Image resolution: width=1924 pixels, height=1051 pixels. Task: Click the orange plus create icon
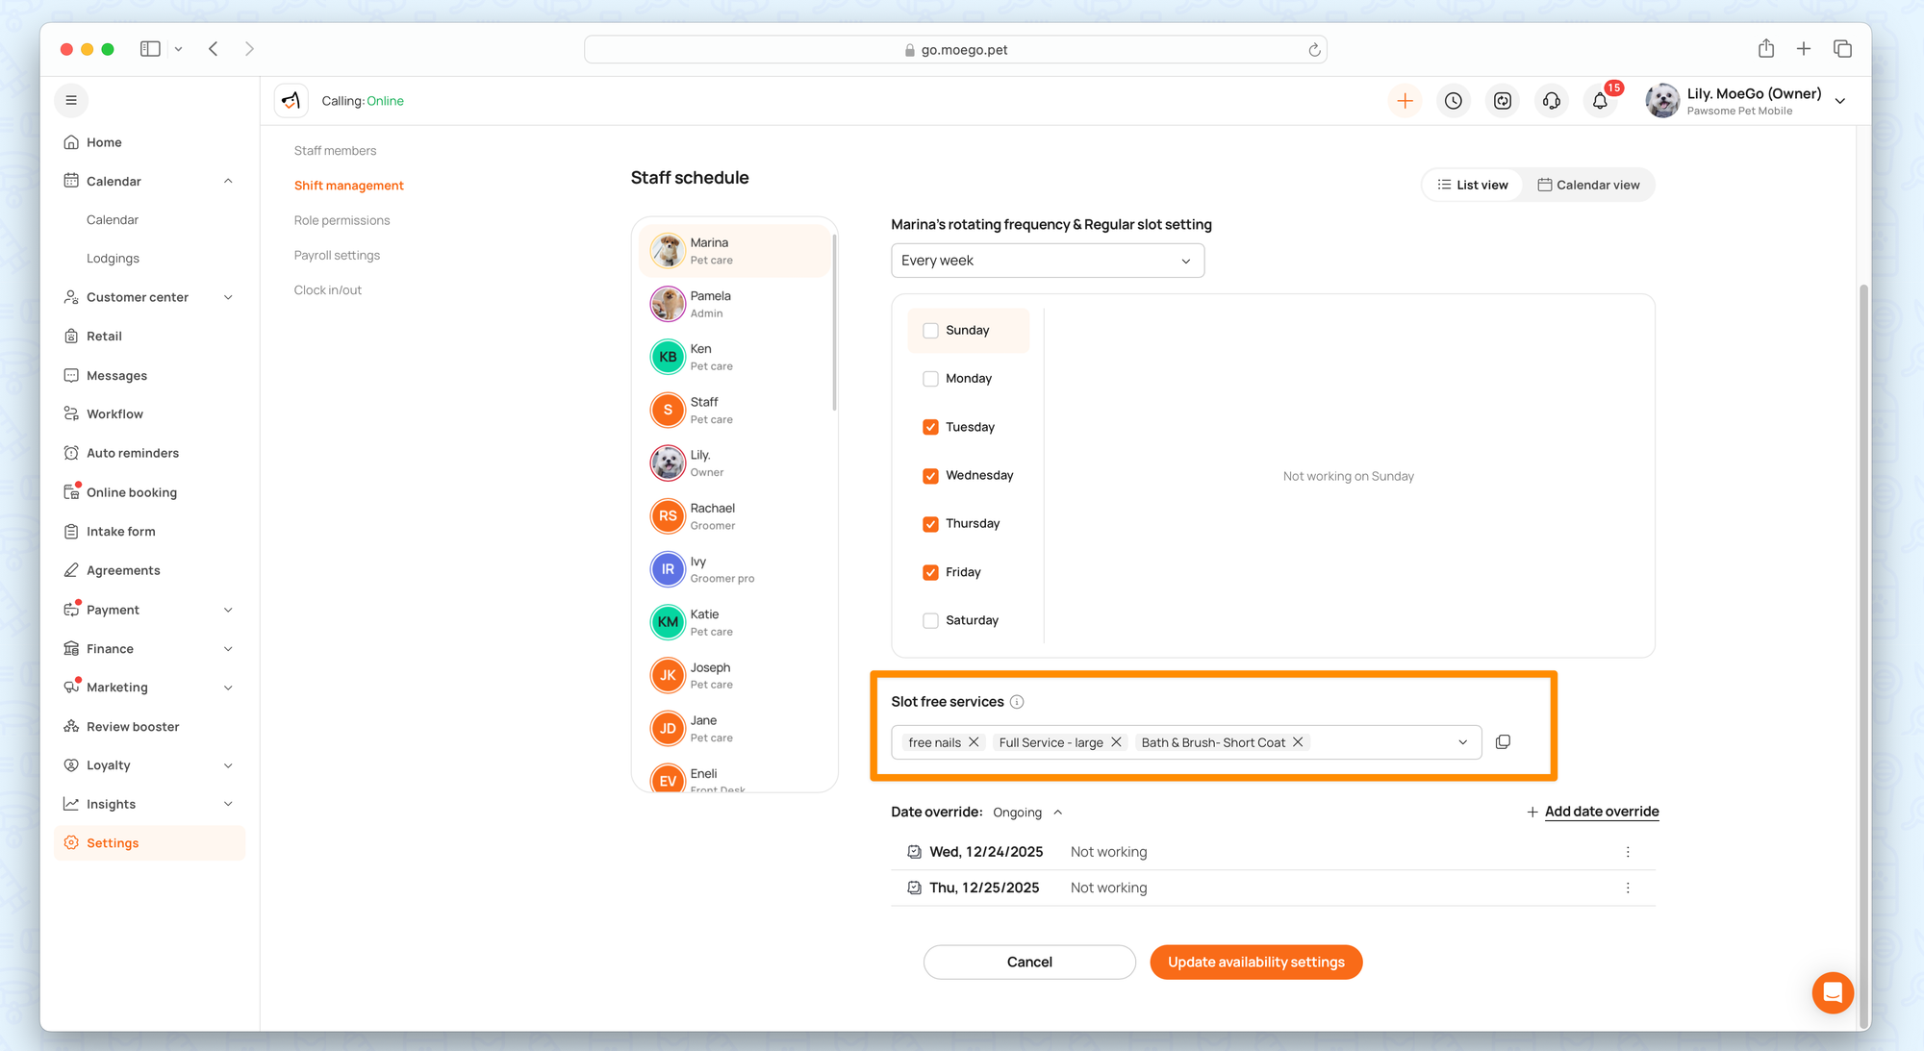[1405, 101]
